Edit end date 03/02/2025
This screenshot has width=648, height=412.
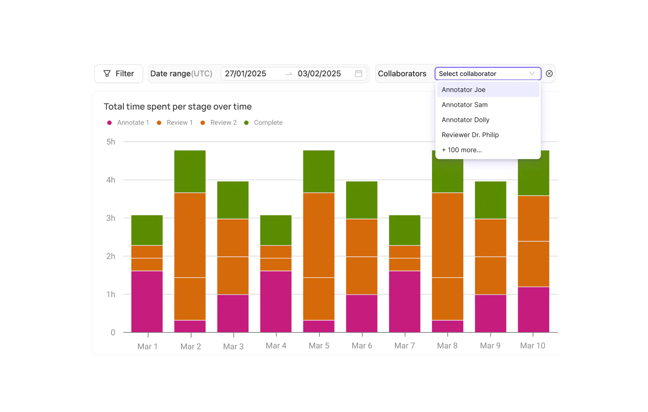click(x=319, y=74)
